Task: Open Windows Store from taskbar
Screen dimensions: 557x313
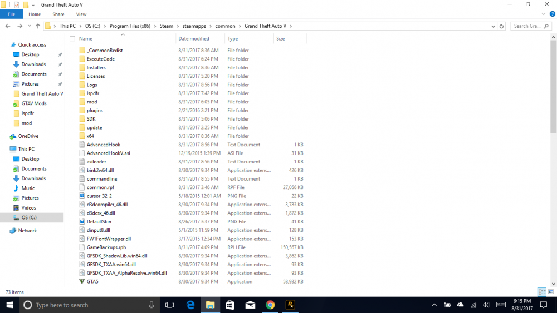Action: pyautogui.click(x=230, y=305)
